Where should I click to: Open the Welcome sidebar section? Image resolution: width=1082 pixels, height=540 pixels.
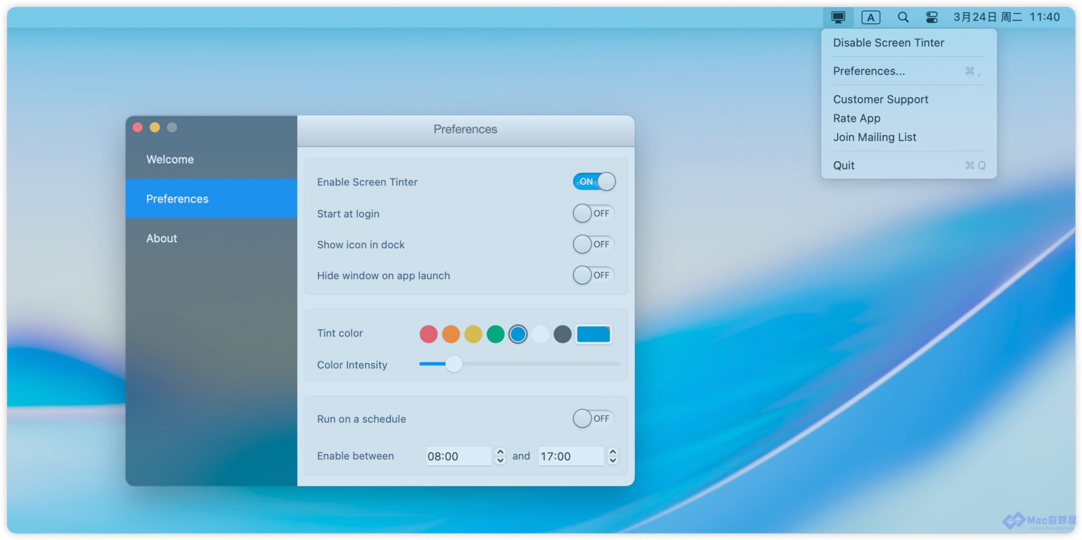(170, 159)
